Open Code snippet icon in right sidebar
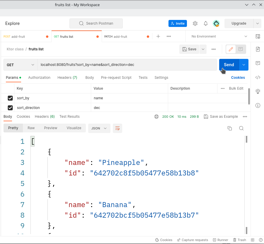This screenshot has width=264, height=244. pyautogui.click(x=258, y=77)
